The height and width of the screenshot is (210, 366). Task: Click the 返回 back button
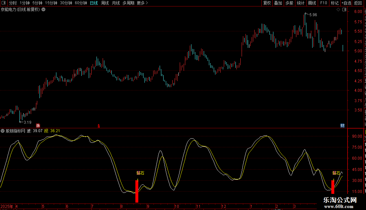click(358, 3)
